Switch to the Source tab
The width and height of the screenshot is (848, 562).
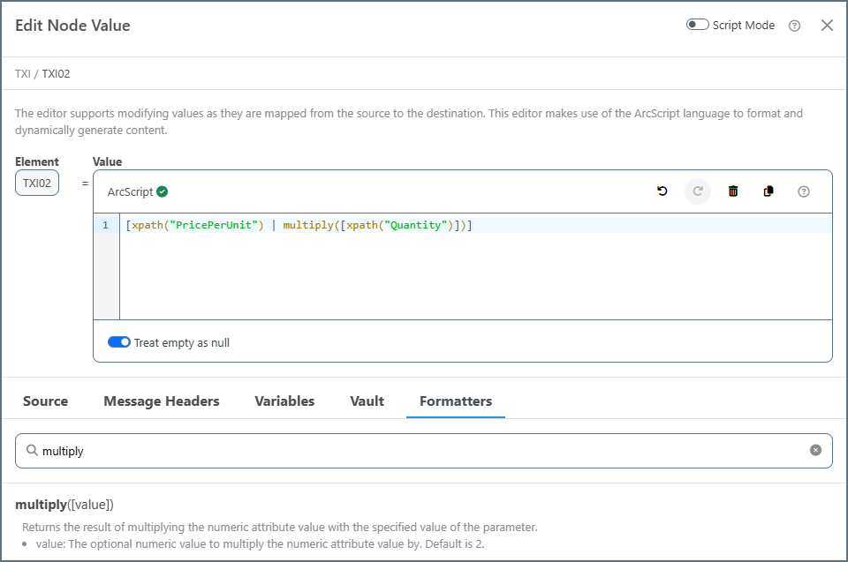(x=45, y=401)
